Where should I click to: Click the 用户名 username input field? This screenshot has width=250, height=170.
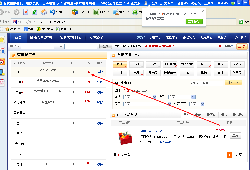38,46
